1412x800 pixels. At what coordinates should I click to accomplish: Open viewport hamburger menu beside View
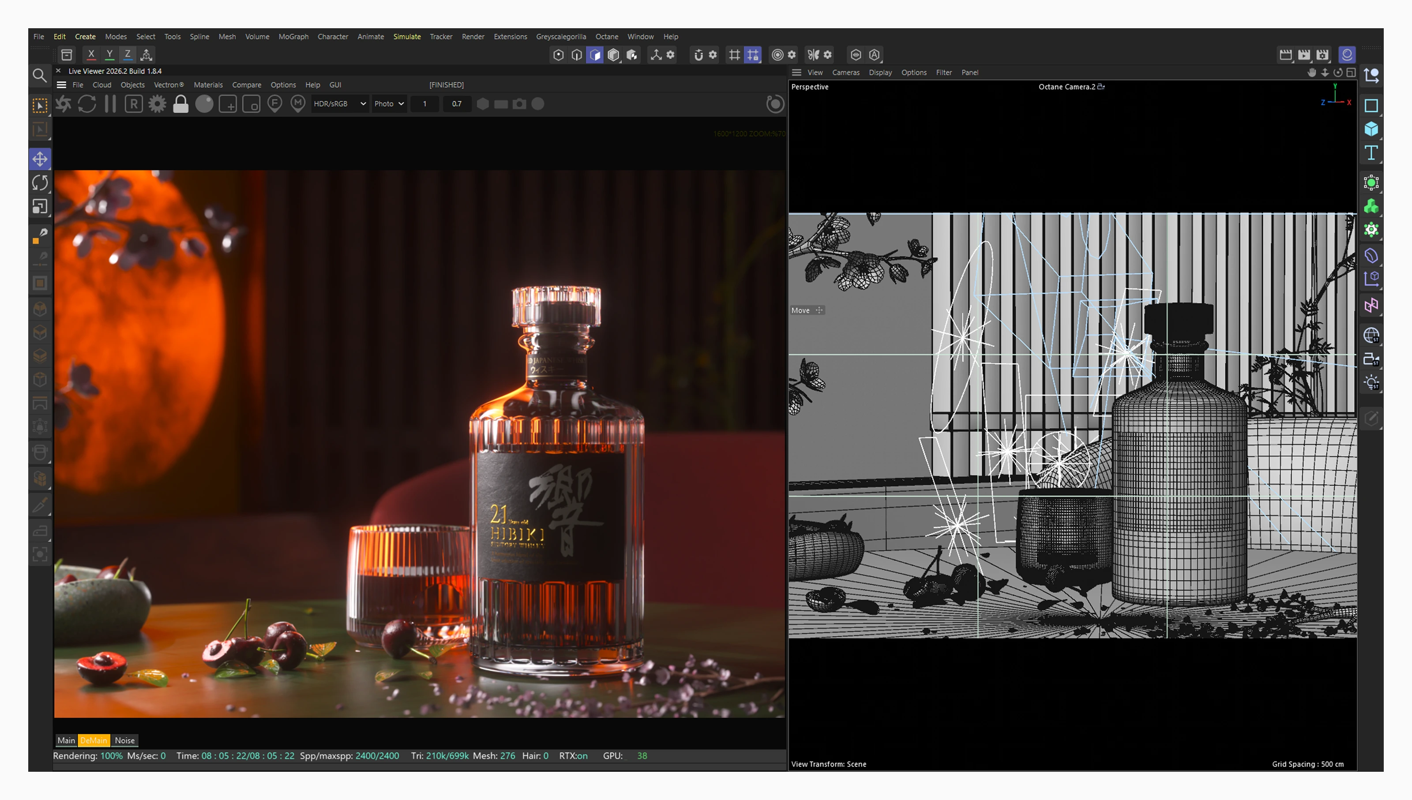tap(796, 72)
